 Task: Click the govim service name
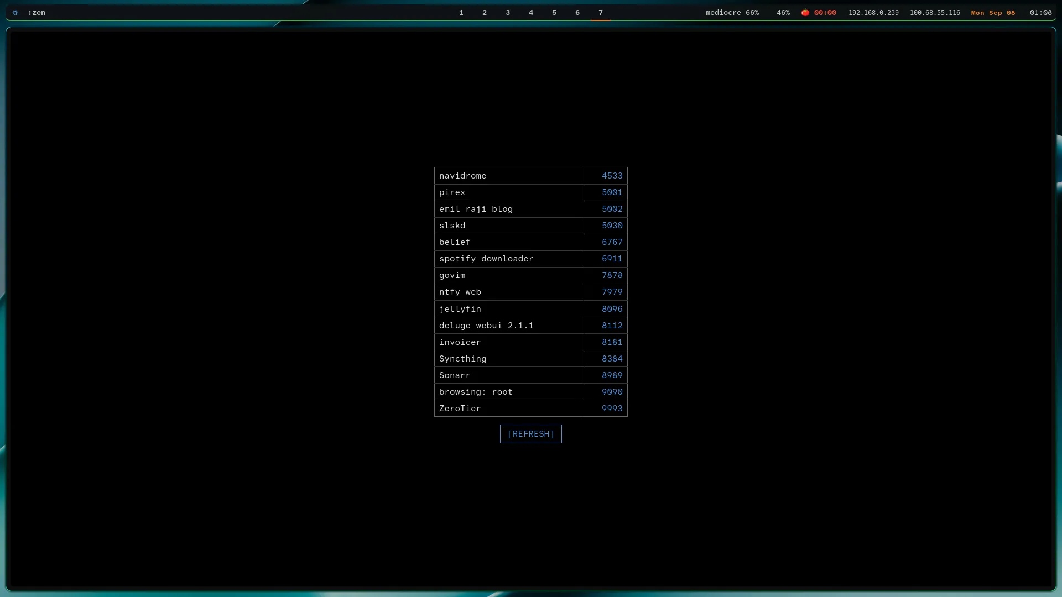coord(452,275)
